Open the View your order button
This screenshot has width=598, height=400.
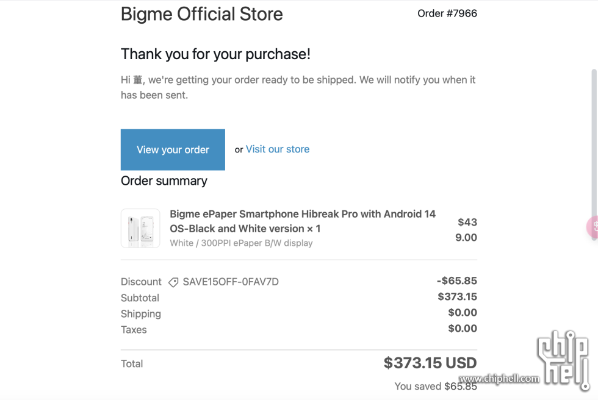pos(173,150)
